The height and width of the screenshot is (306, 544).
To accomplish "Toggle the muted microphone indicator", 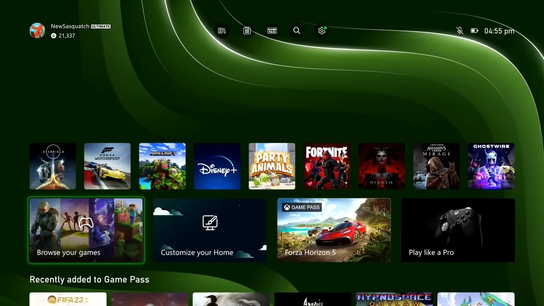I will [x=459, y=31].
